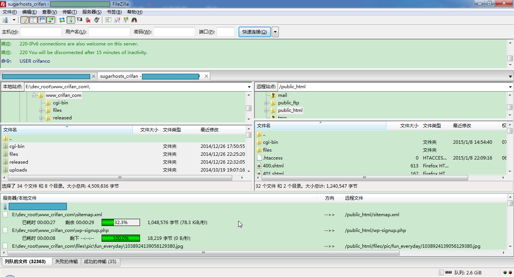Toggle transfer queue display icon
The height and width of the screenshot is (277, 514).
click(51, 20)
